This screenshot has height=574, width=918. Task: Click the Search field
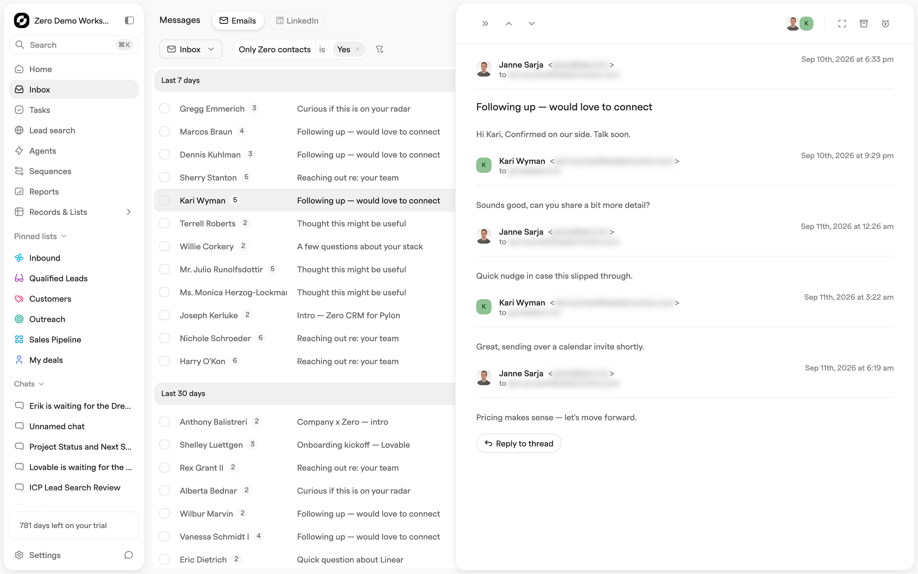click(74, 45)
